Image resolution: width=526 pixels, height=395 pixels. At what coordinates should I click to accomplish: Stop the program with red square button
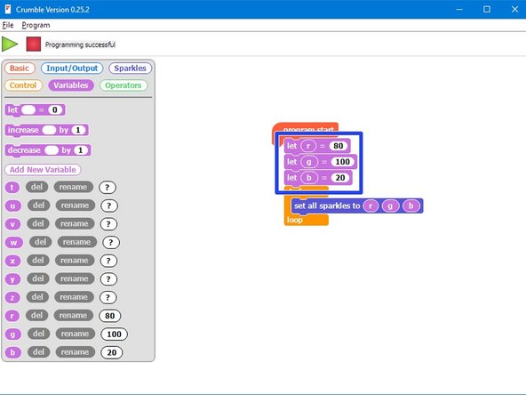click(34, 44)
